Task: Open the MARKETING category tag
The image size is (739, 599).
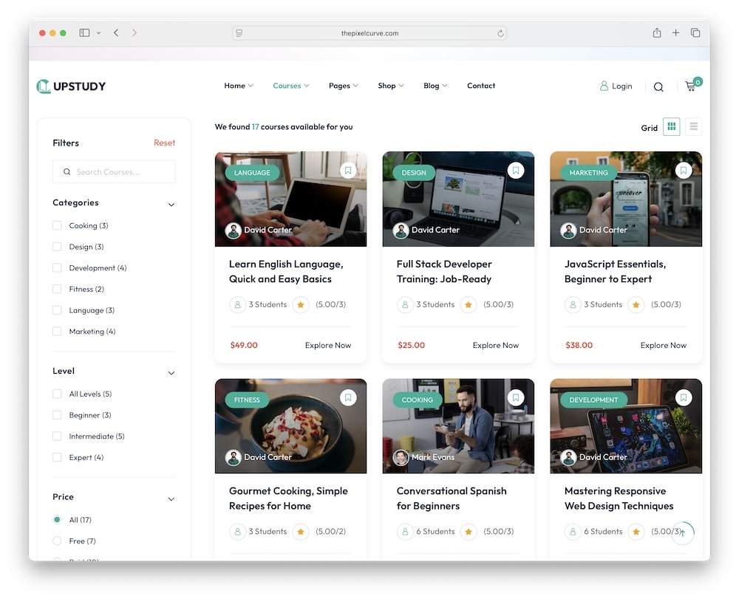Action: [588, 173]
